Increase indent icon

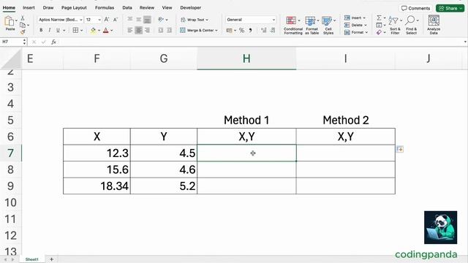point(169,30)
